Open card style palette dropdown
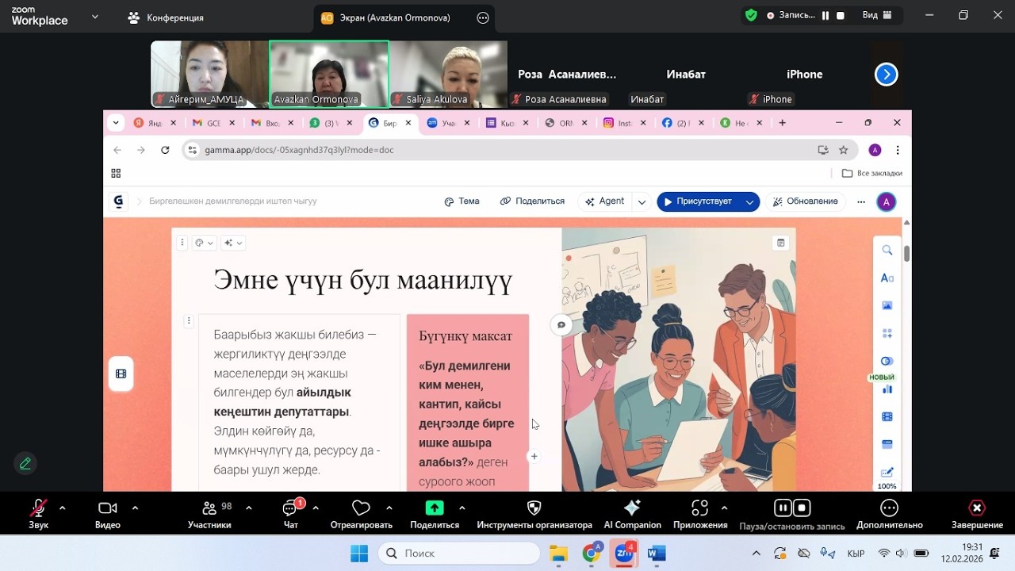1015x571 pixels. coord(205,243)
